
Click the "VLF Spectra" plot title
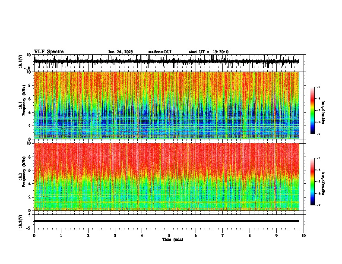coord(49,52)
